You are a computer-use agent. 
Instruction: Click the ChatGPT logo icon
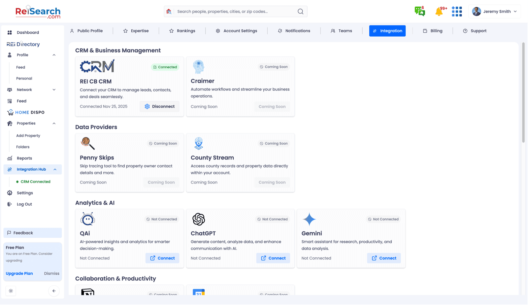198,219
